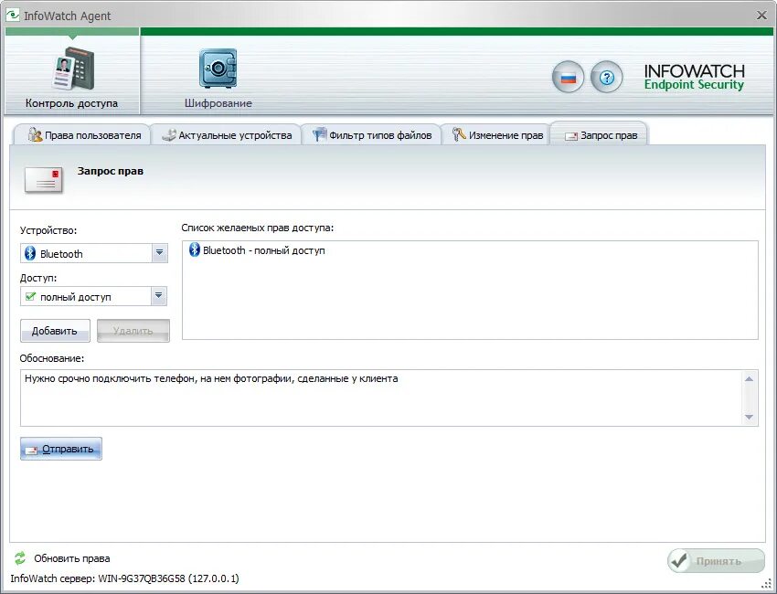Click the 'полный доступ' value in Доступ field
This screenshot has width=777, height=594.
[x=75, y=297]
